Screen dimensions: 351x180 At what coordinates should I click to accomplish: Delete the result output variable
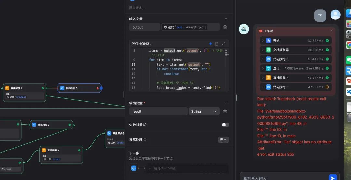225,111
